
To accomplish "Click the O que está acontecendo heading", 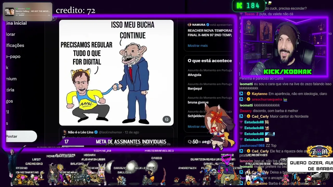I will 210,61.
